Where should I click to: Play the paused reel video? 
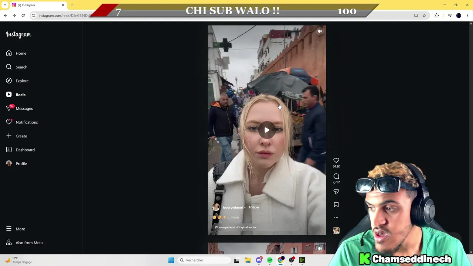click(267, 130)
